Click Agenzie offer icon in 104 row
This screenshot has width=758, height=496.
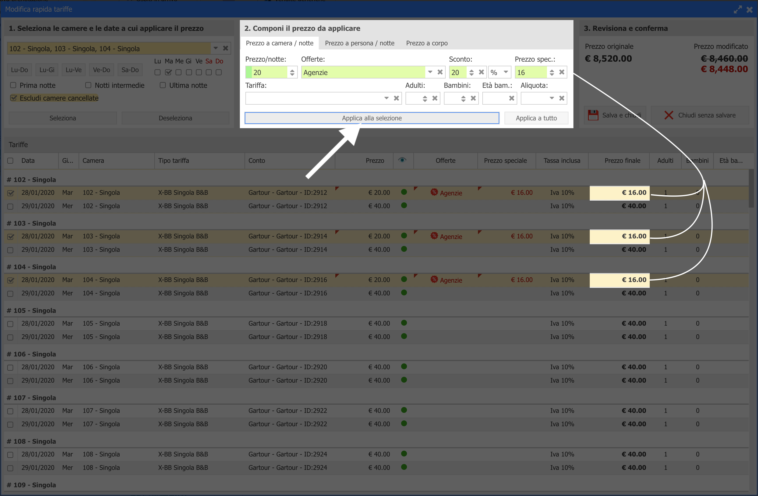click(434, 279)
